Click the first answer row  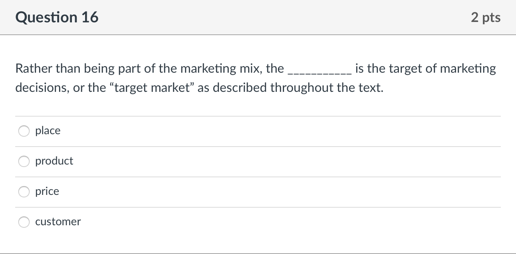click(258, 131)
